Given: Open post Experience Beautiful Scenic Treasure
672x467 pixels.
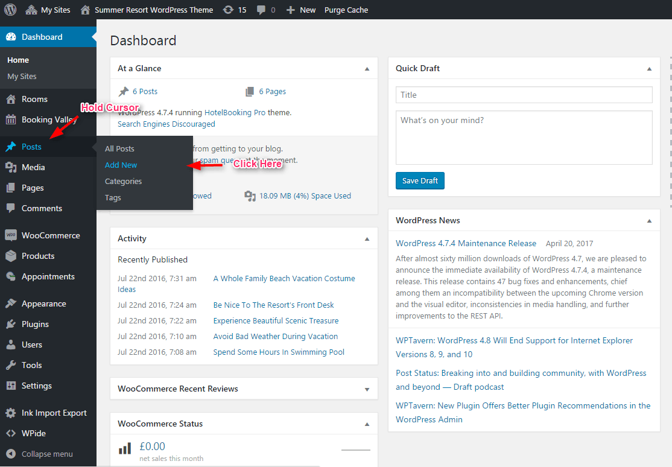Looking at the screenshot, I should (276, 321).
